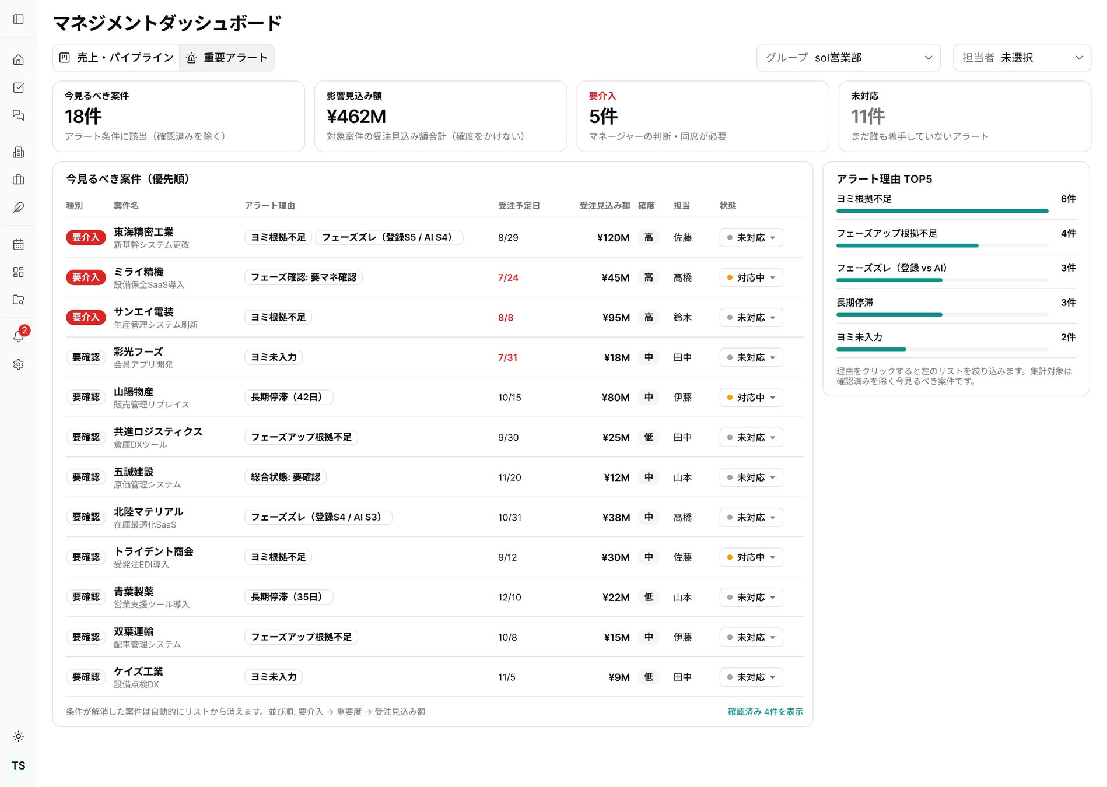Click 長期停滞（42日） tag
The width and height of the screenshot is (1107, 787).
pyautogui.click(x=289, y=398)
